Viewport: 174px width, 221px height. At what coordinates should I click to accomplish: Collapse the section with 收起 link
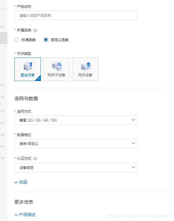point(21,182)
